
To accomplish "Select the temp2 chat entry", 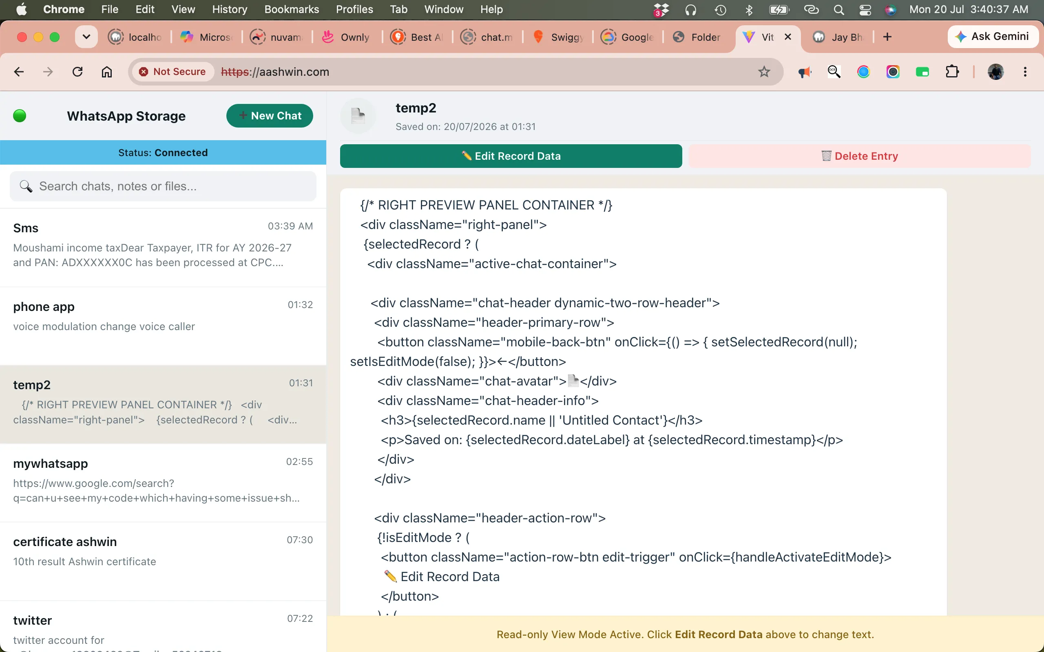I will (163, 405).
